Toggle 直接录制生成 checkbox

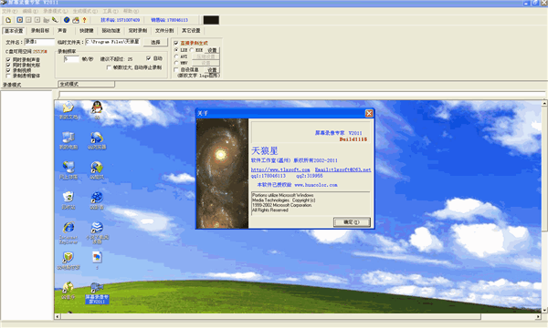coord(176,43)
